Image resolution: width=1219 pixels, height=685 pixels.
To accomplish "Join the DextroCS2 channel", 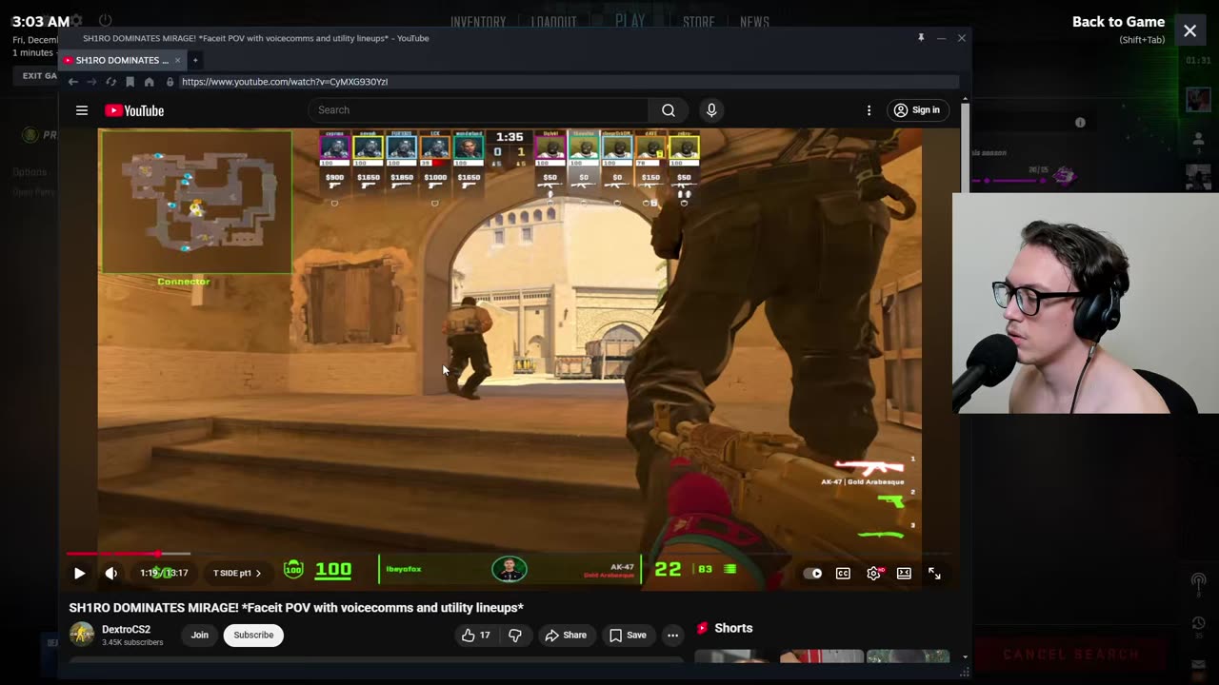I will coord(199,635).
